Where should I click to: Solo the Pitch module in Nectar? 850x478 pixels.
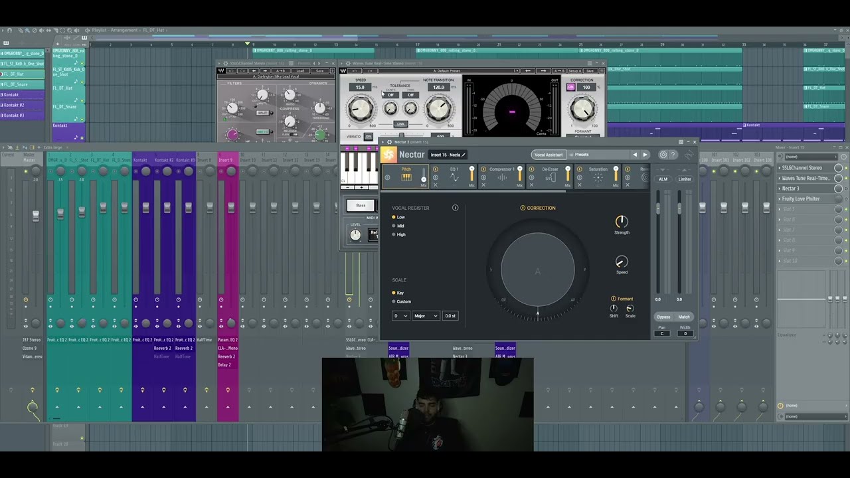(388, 177)
